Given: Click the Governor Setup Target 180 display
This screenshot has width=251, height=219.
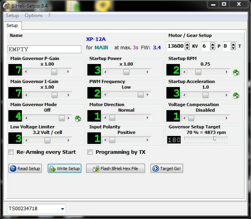Looking at the screenshot, I should click(174, 140).
